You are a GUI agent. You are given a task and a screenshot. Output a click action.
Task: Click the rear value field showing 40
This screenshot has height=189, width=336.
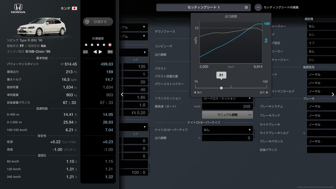pos(136,90)
